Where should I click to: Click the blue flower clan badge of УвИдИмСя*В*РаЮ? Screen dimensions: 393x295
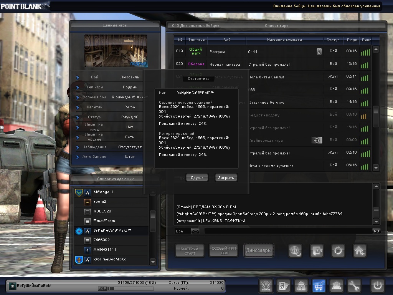(x=79, y=231)
